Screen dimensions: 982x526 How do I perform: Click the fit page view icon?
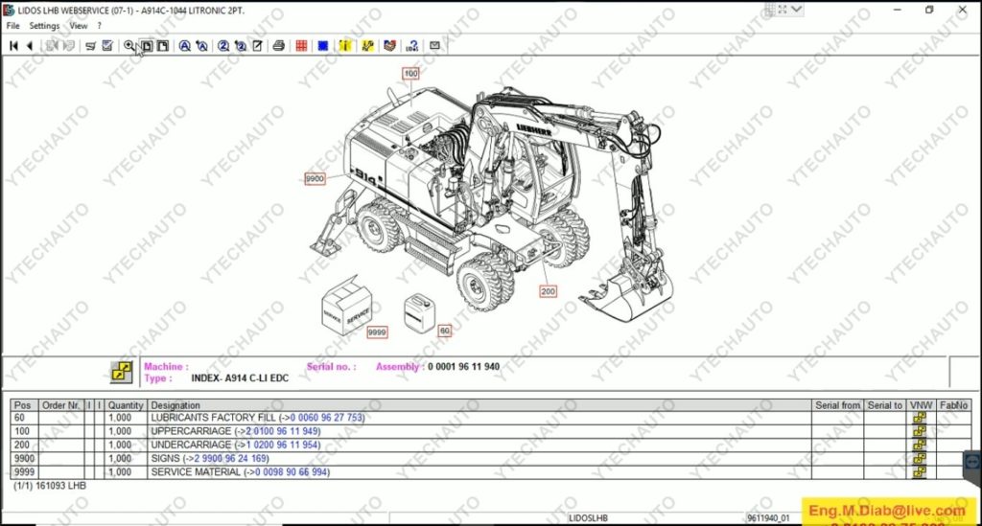pos(147,46)
